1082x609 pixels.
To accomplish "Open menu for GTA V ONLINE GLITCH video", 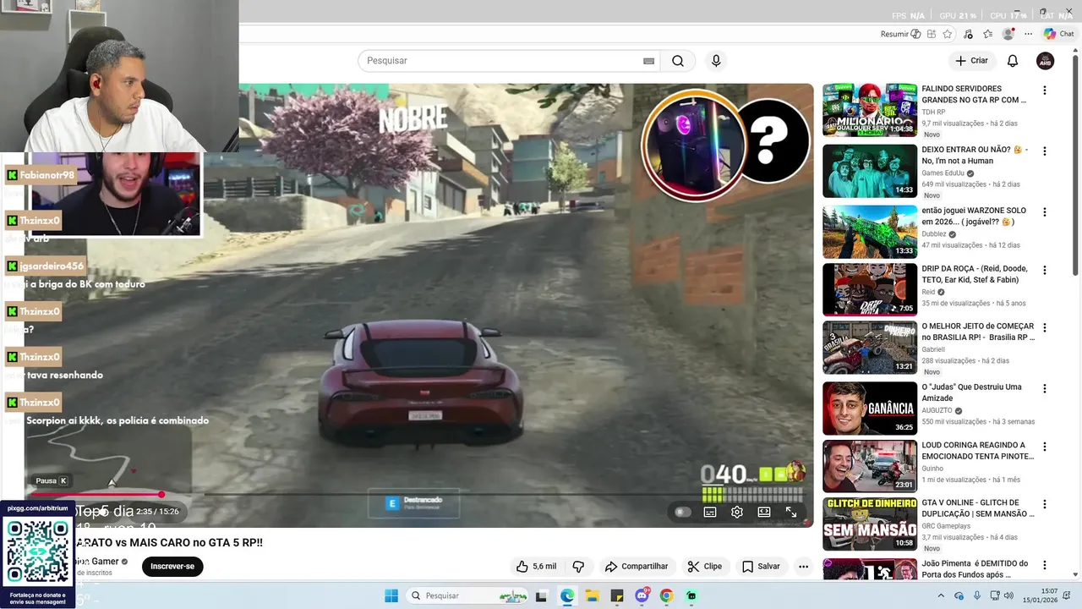I will coord(1045,505).
